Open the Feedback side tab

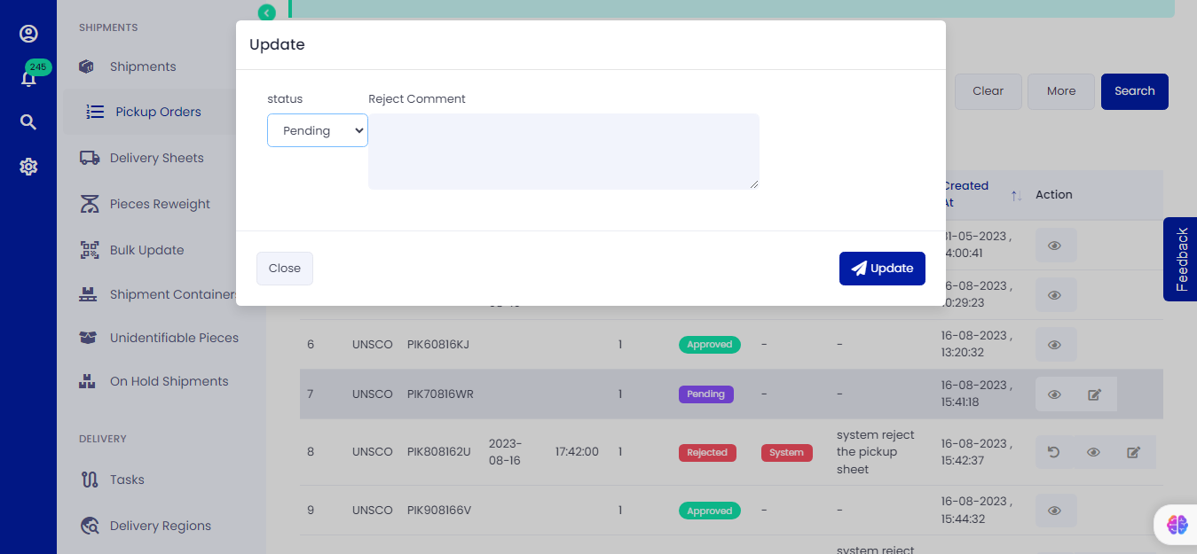[1181, 260]
